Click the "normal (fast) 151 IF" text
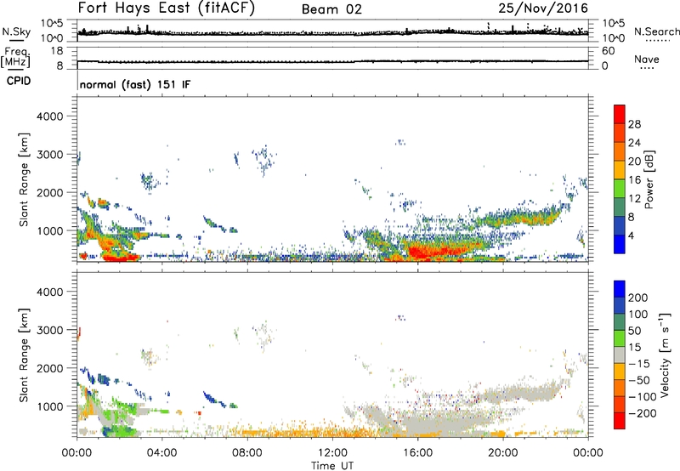Screen dimensions: 680x471 [135, 84]
